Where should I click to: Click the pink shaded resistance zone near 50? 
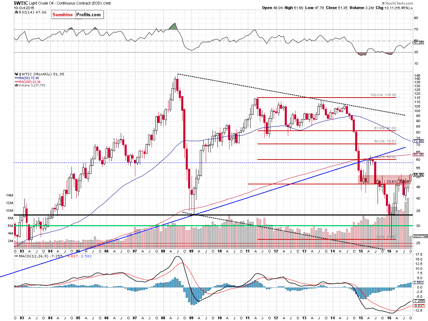point(384,180)
